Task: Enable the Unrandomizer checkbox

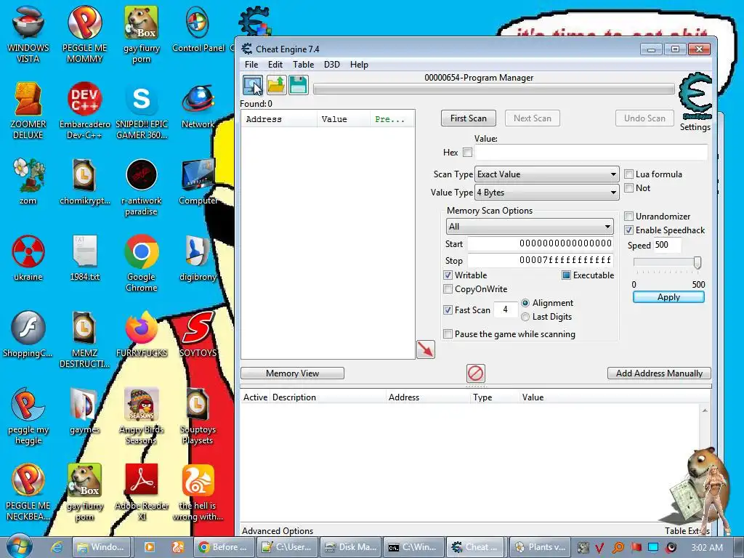Action: (628, 217)
